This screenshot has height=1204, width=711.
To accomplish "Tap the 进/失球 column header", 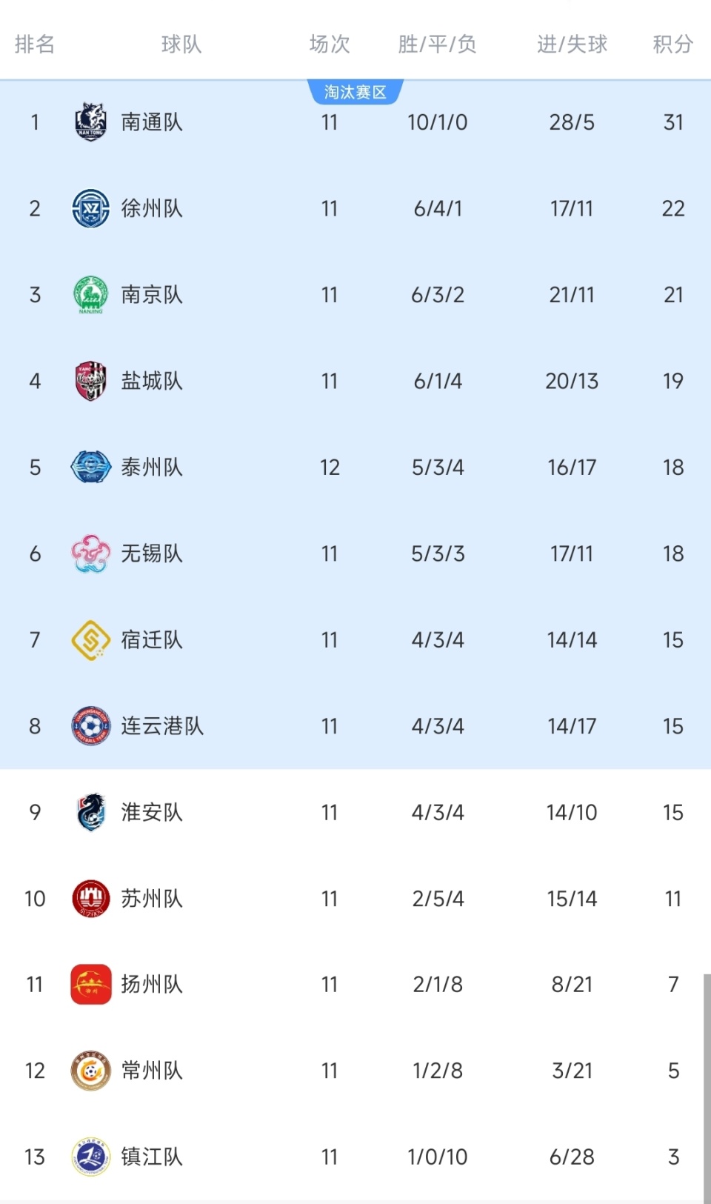I will [572, 44].
